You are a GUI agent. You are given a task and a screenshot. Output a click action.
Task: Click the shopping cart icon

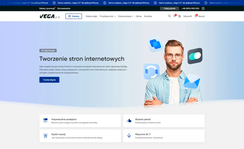tap(196, 16)
